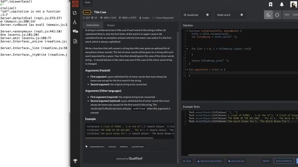Open the Codewars logo home link

[x=75, y=4]
